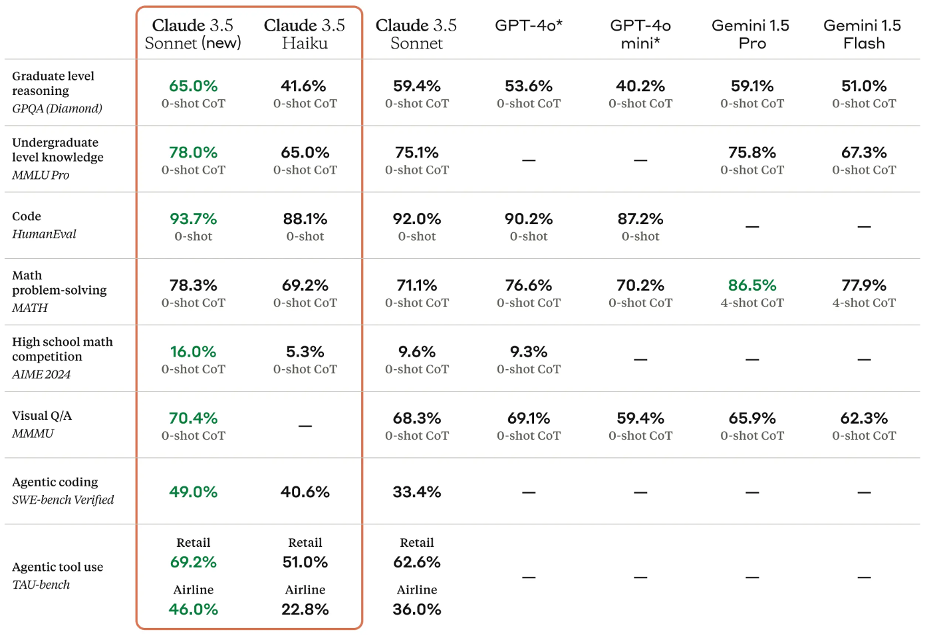Select the Graduate level reasoning row label
The image size is (939, 636).
point(53,83)
